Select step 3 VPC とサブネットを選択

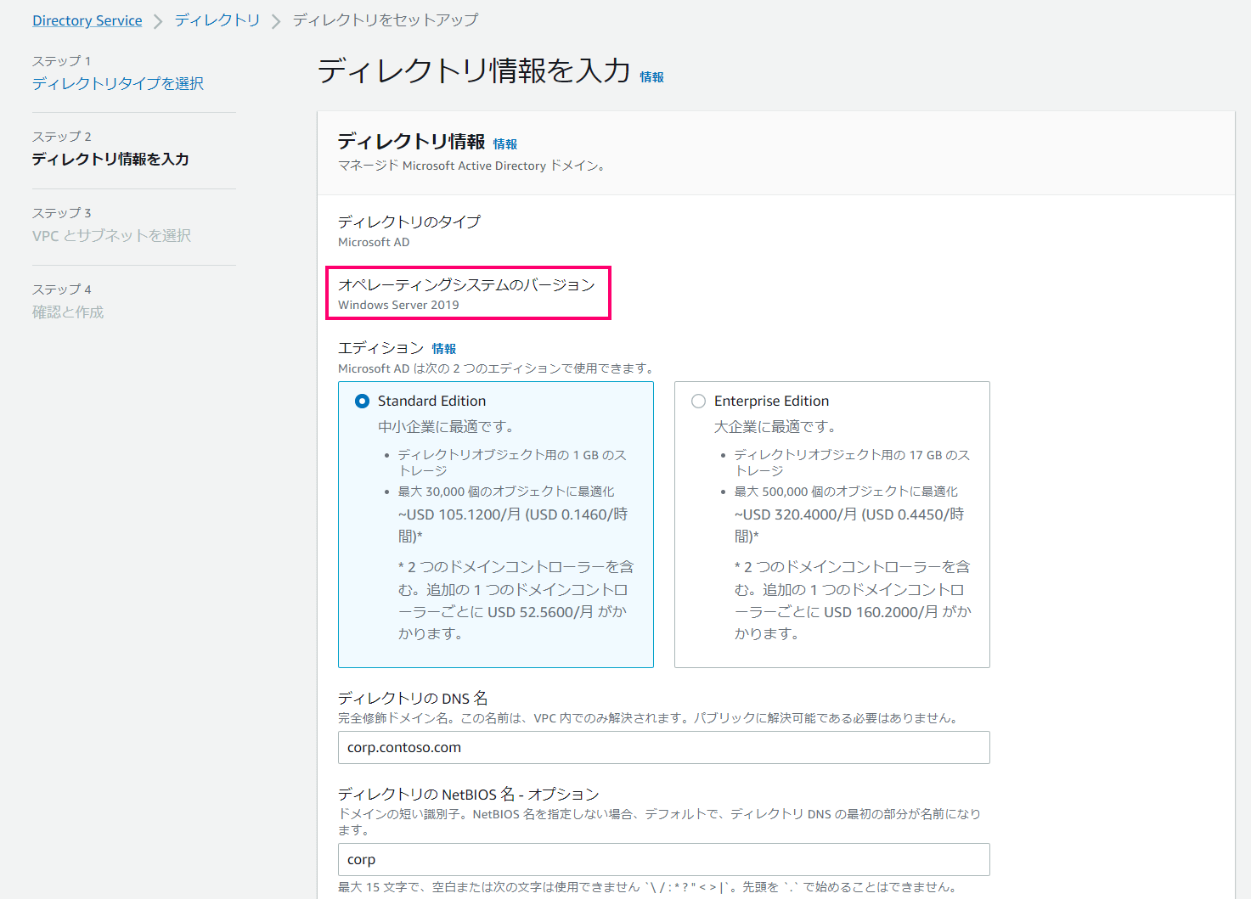111,235
